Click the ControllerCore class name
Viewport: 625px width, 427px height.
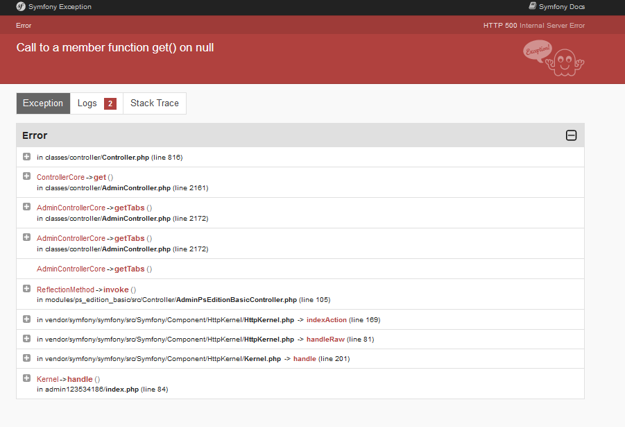tap(60, 177)
